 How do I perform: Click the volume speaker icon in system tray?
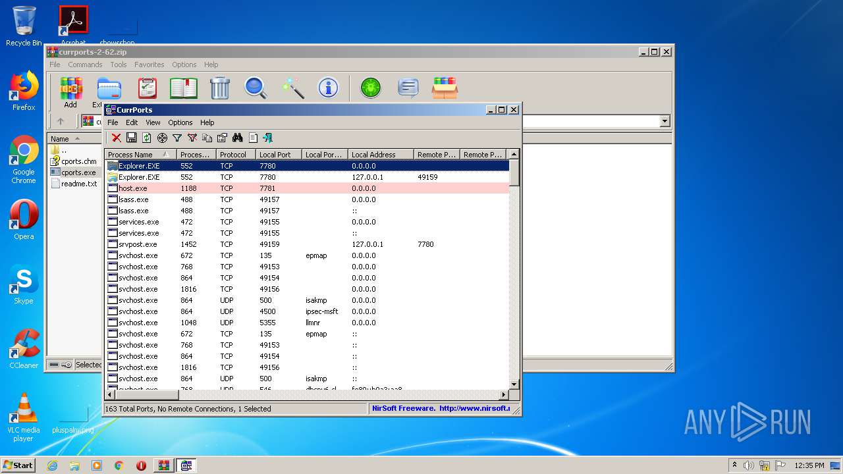click(749, 465)
